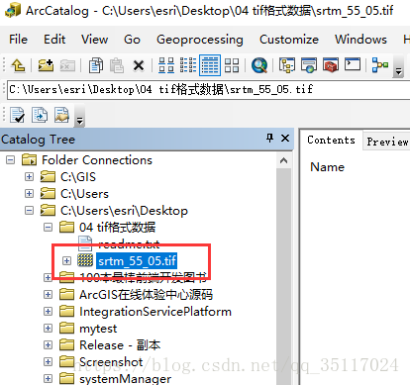The height and width of the screenshot is (385, 410).
Task: Select C:\Users\esri\Desktop tree item
Action: pos(124,211)
